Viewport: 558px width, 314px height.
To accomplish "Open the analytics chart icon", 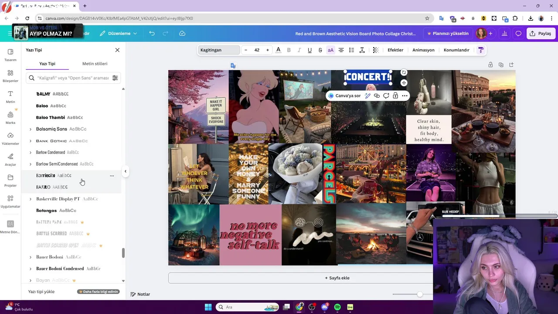I will (x=504, y=34).
